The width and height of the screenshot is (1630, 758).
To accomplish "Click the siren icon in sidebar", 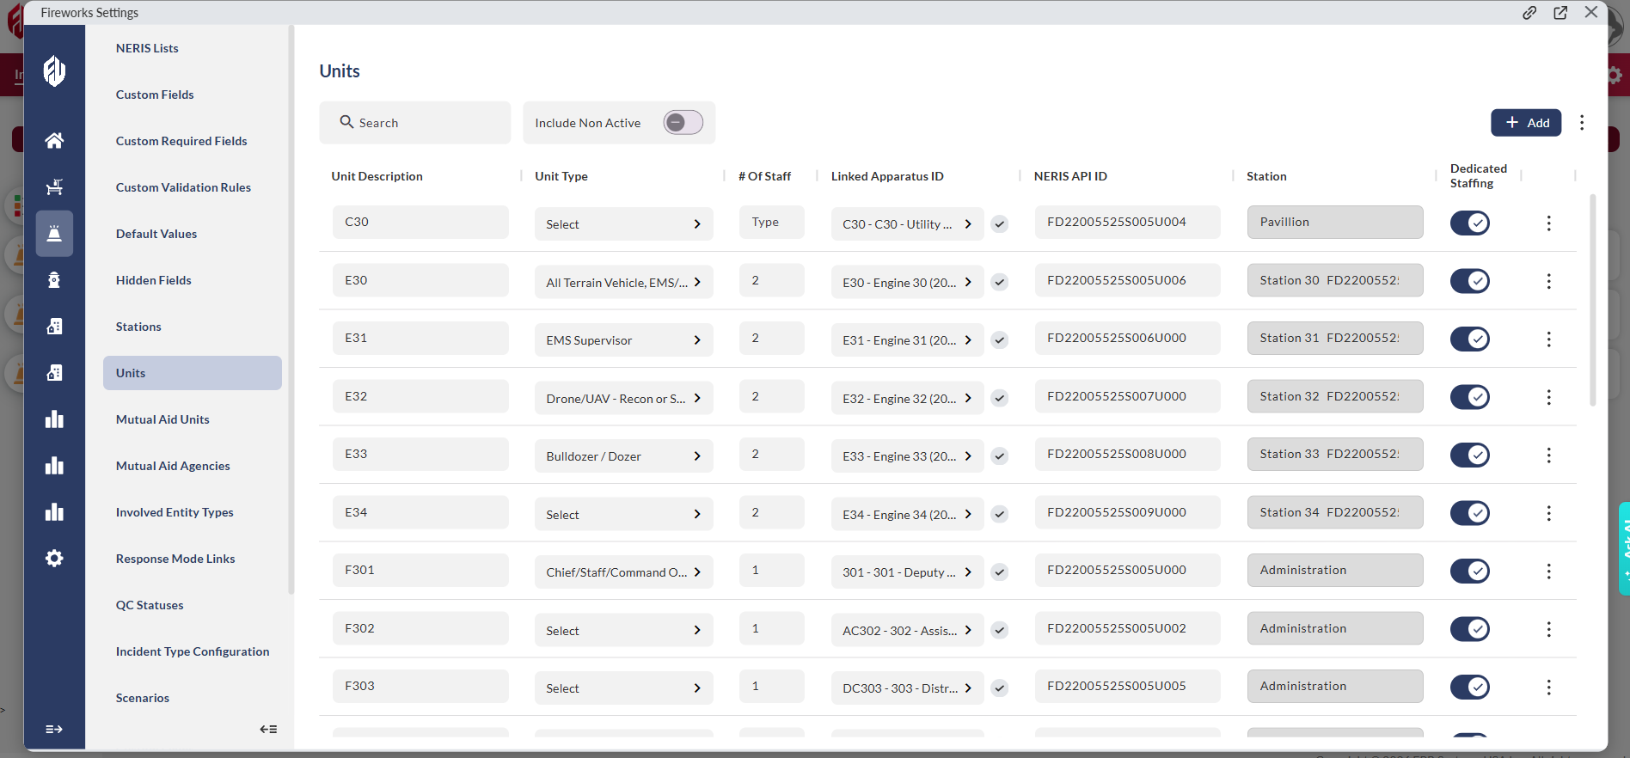I will 54,234.
